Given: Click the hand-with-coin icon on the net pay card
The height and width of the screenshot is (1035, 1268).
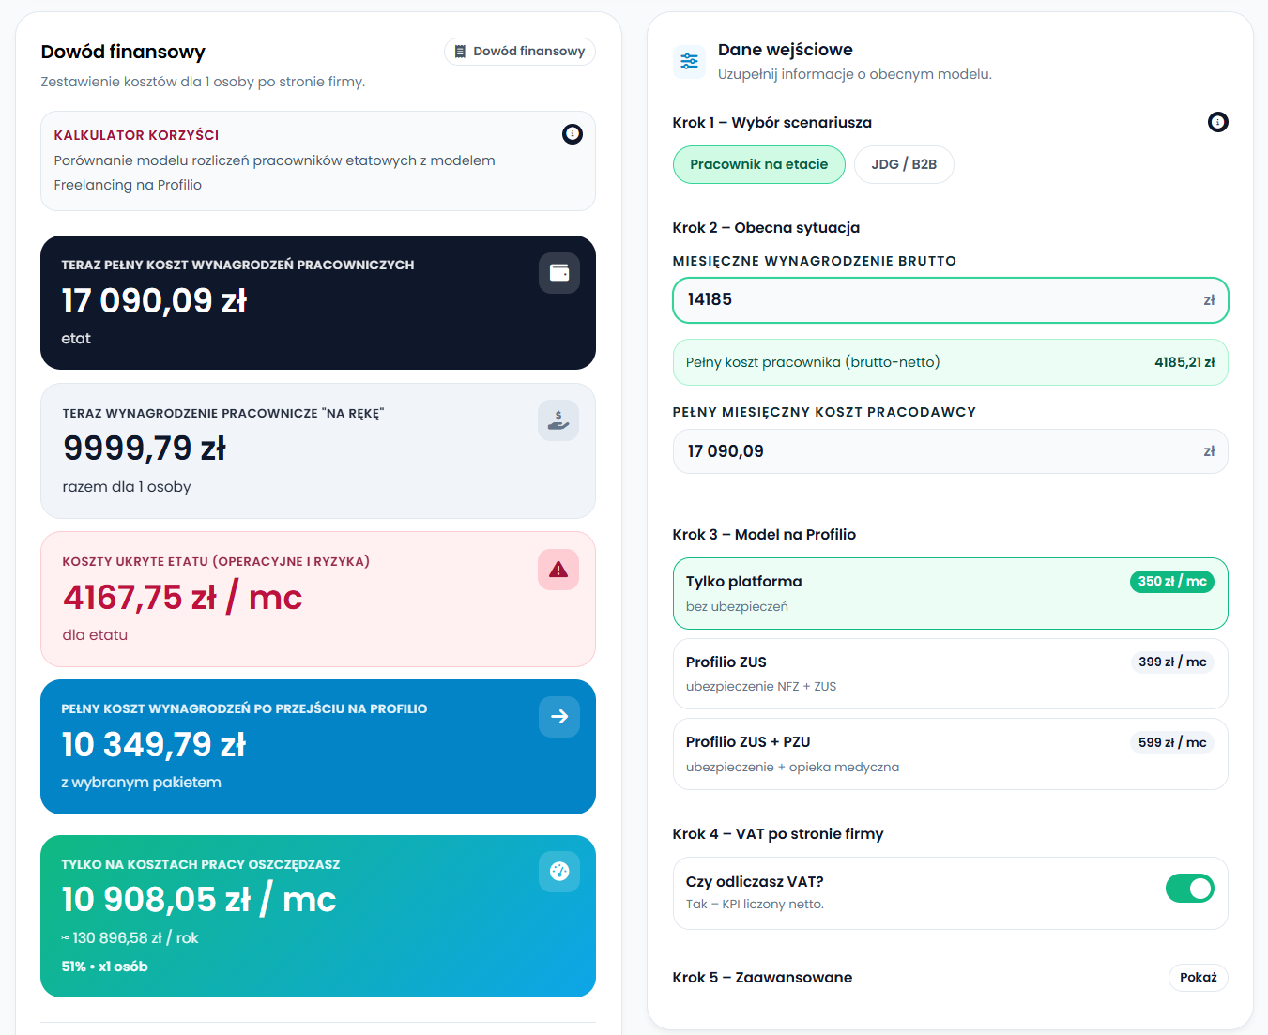Looking at the screenshot, I should (558, 420).
